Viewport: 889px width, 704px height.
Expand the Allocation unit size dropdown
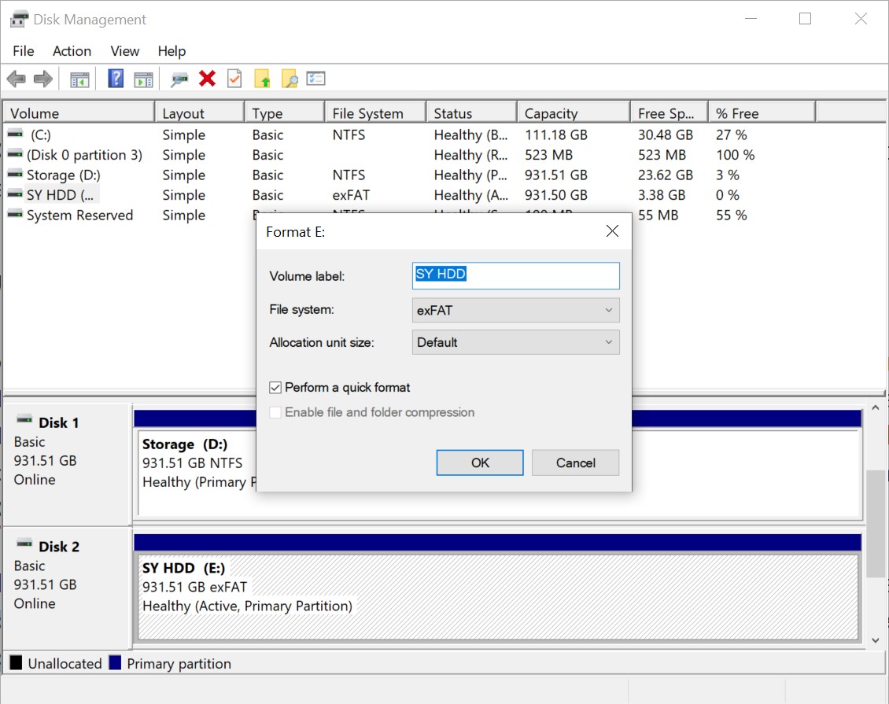[x=515, y=342]
